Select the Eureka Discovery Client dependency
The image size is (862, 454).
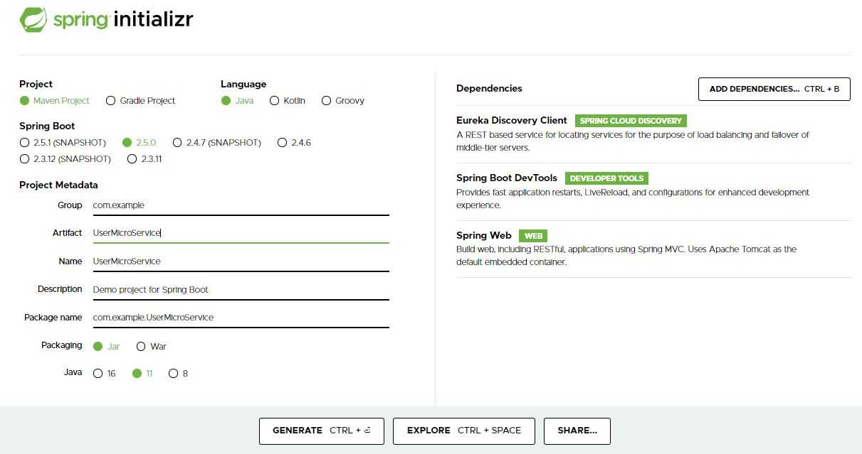(512, 121)
